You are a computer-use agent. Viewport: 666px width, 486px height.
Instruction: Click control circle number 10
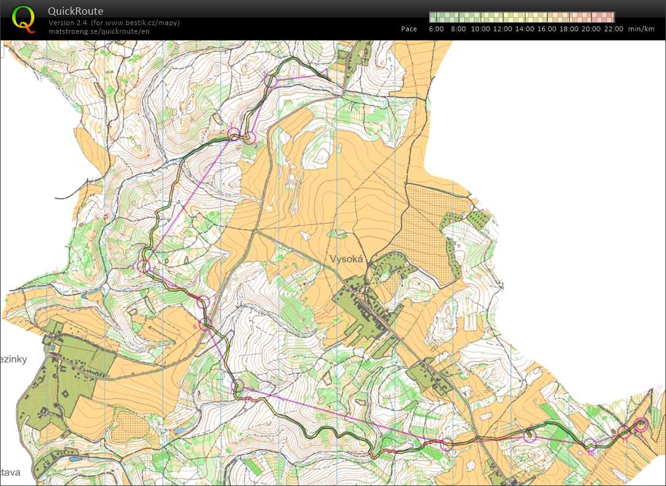[x=589, y=445]
